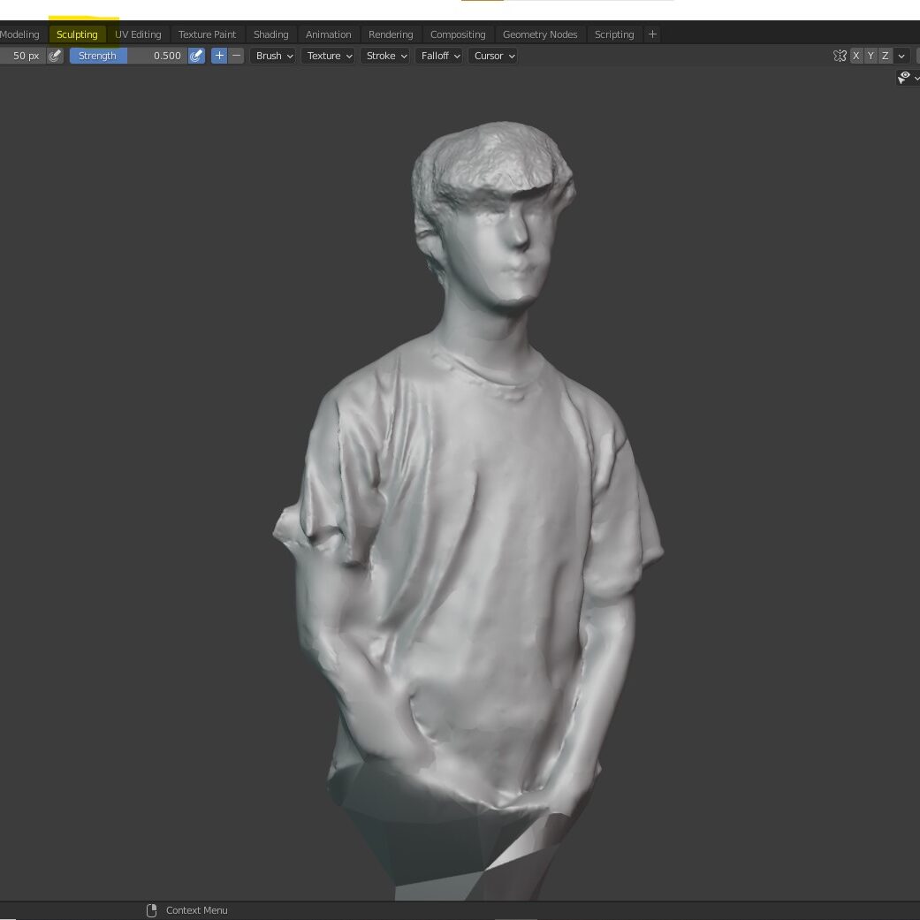Expand the Cursor dropdown
The height and width of the screenshot is (920, 920).
493,56
